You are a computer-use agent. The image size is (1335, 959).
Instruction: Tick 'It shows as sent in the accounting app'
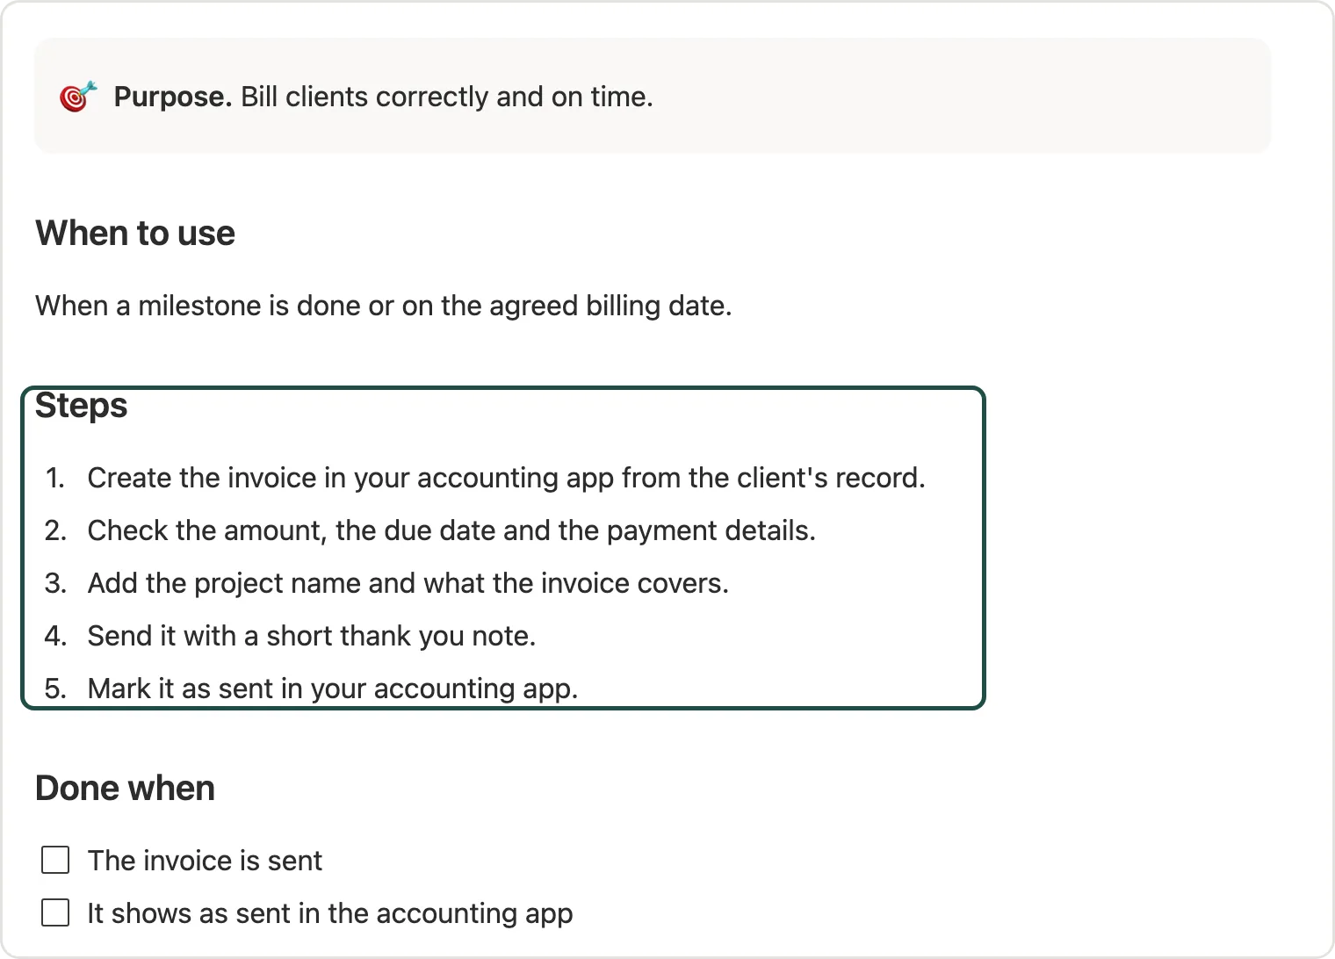[55, 912]
